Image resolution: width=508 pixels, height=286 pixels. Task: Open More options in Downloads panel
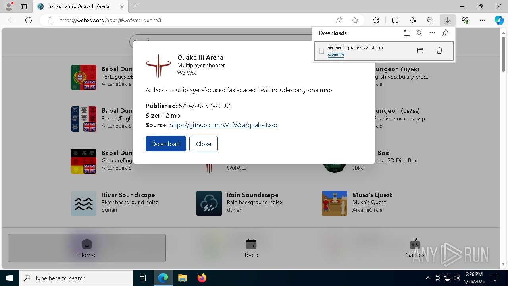432,33
